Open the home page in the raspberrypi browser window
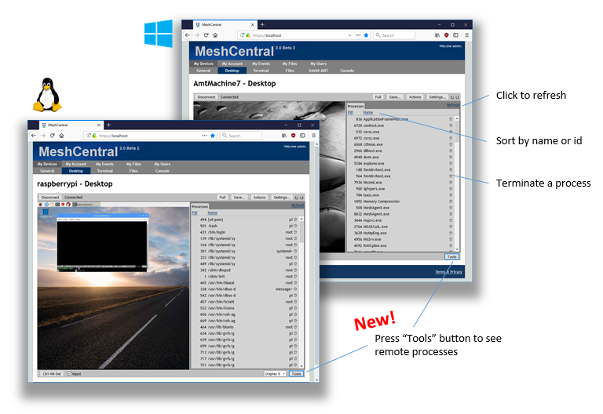Image resolution: width=603 pixels, height=414 pixels. point(61,136)
